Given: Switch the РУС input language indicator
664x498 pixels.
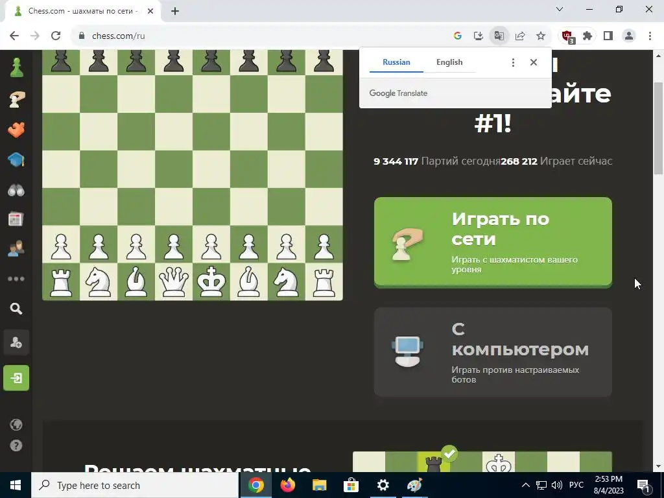Looking at the screenshot, I should (576, 485).
